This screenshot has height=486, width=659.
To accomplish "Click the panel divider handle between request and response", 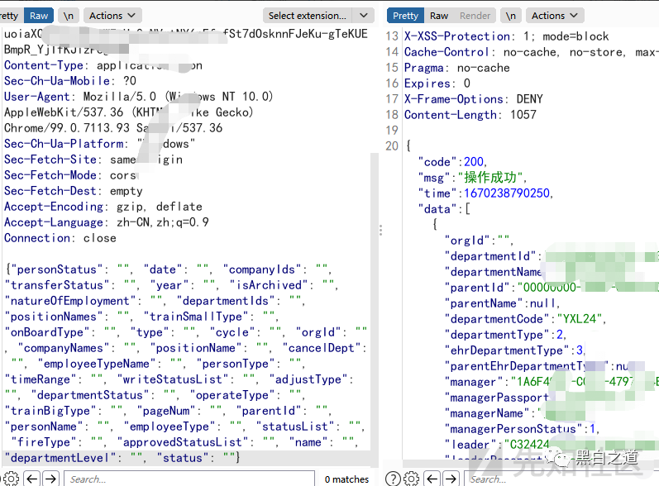I will pyautogui.click(x=380, y=230).
